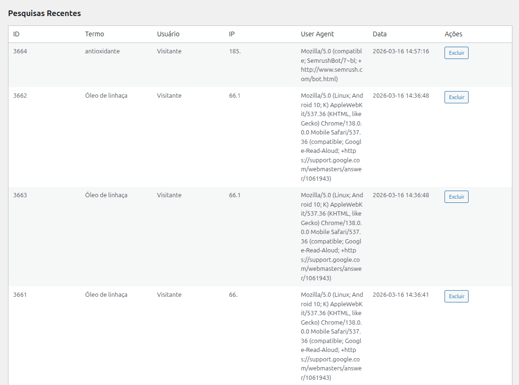519x385 pixels.
Task: Click the Usuário column header
Action: click(168, 34)
